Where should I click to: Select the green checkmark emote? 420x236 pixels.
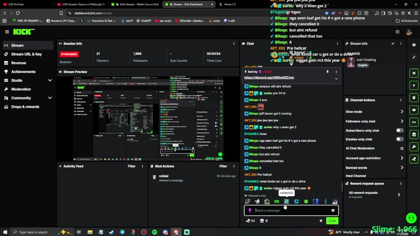click(x=306, y=202)
